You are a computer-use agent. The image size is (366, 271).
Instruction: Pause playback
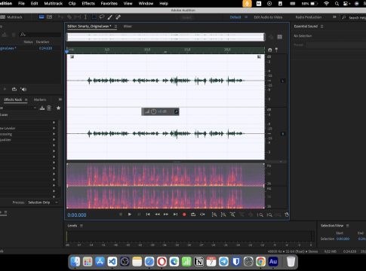139,215
